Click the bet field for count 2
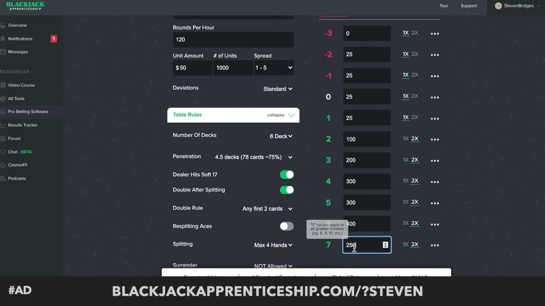 click(x=367, y=139)
